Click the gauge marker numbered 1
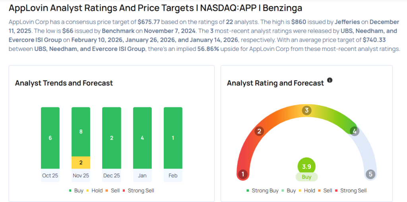Image resolution: width=407 pixels, height=202 pixels. coord(243,174)
